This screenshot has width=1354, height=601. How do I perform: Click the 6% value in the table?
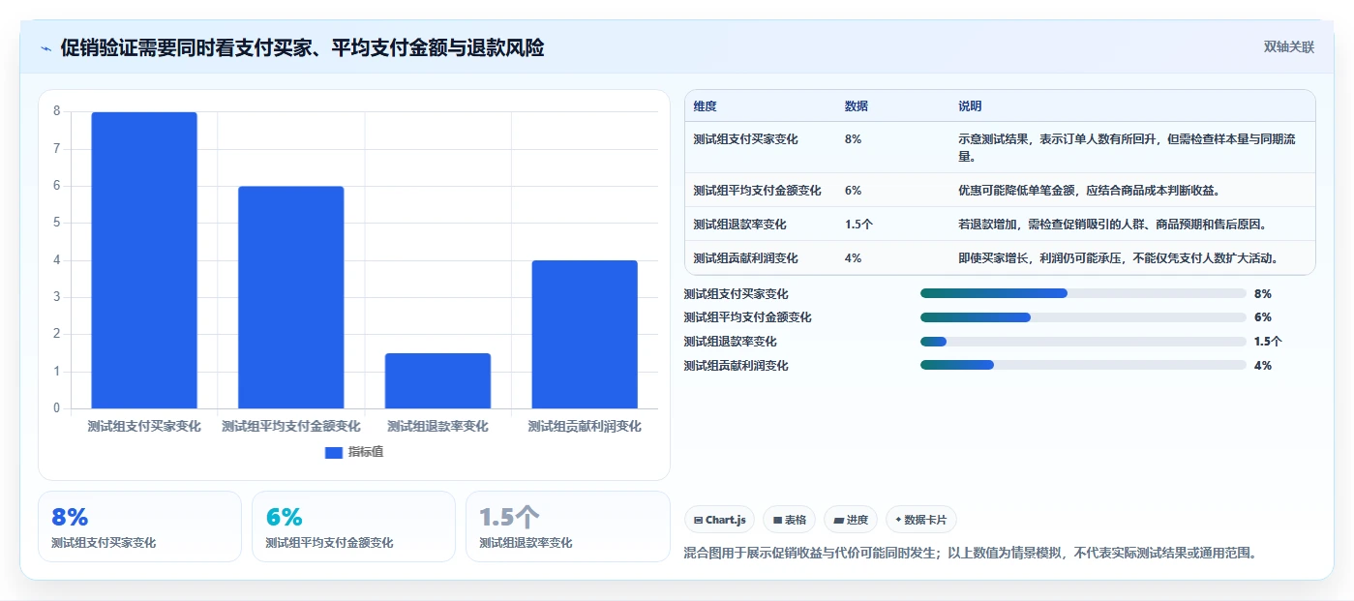point(853,191)
